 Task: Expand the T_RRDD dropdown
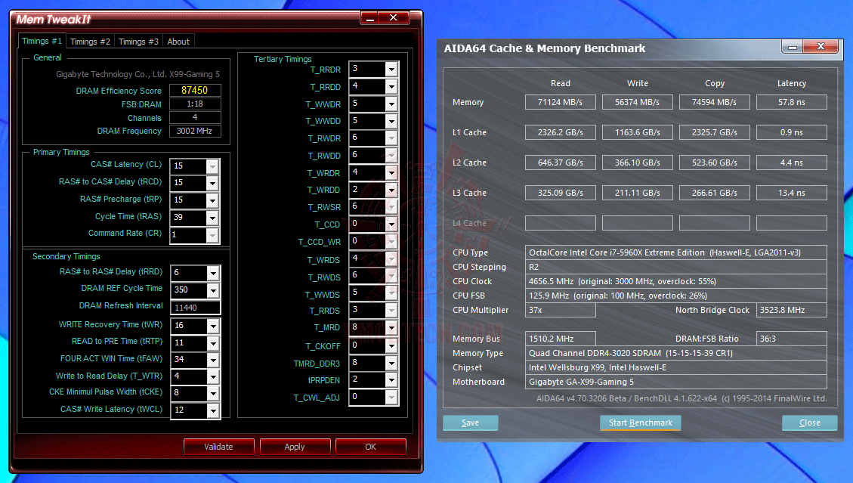391,87
